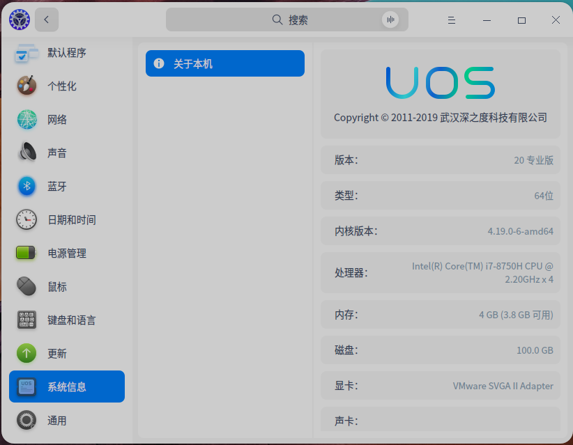Select the 个性化 label
Viewport: 573px width, 445px height.
(x=62, y=86)
